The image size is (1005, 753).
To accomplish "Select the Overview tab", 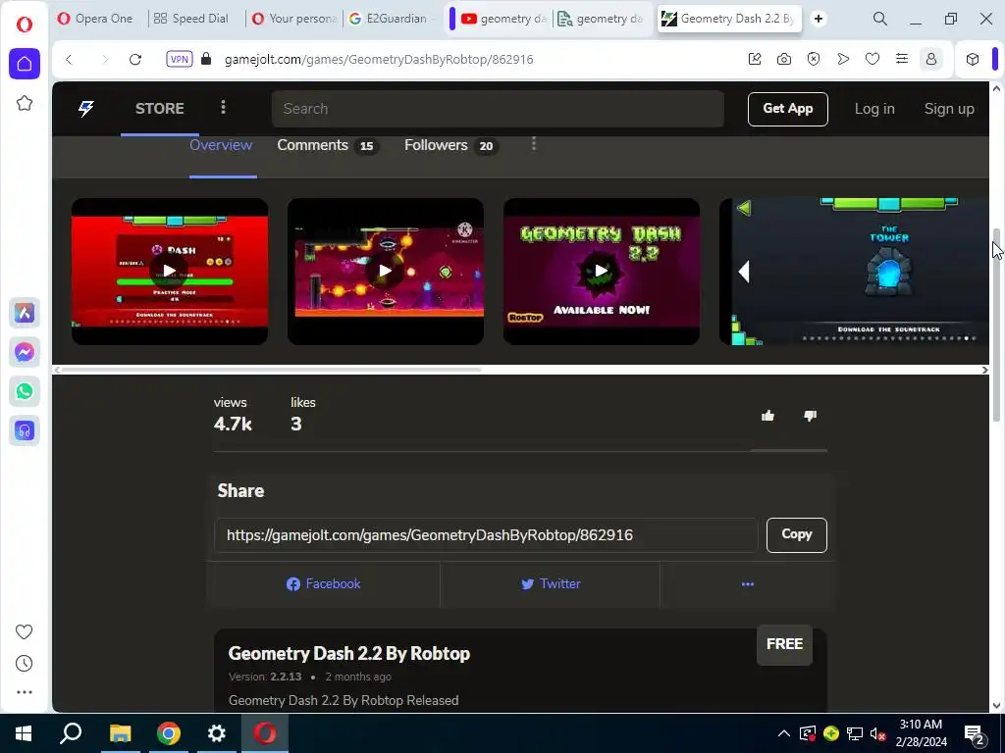I will [221, 145].
